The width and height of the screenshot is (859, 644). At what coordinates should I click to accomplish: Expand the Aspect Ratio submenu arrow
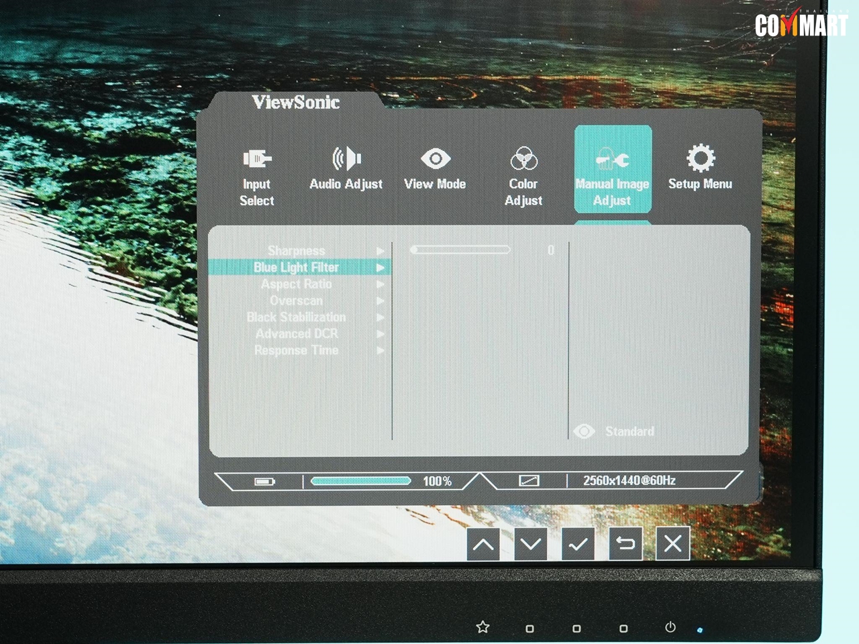[381, 284]
